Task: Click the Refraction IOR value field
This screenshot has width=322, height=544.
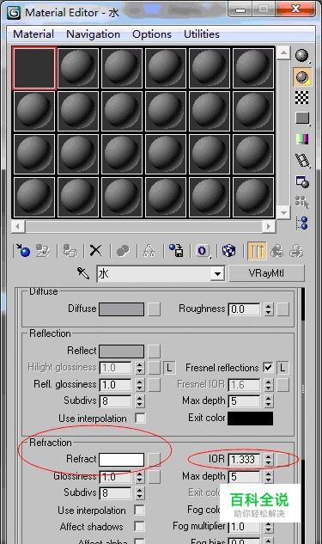Action: click(x=244, y=459)
